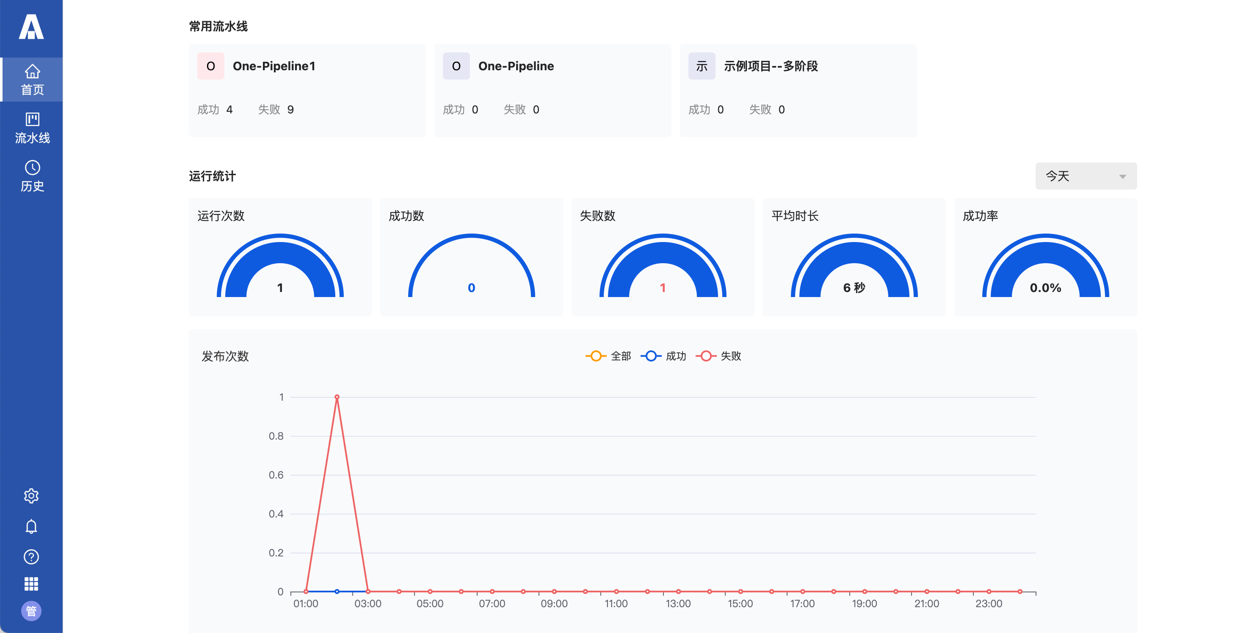Open the 示例项目--多阶段 pipeline card
Screen dimensions: 1260x633
798,91
